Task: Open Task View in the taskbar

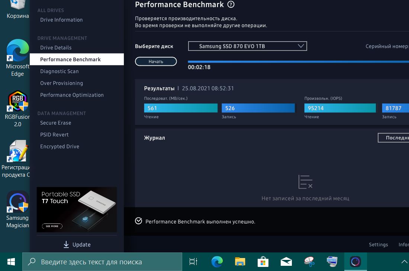Action: point(193,262)
